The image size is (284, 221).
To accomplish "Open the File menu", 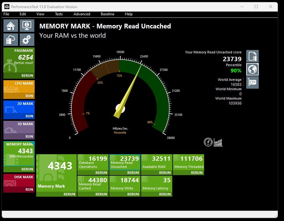I will (6, 14).
